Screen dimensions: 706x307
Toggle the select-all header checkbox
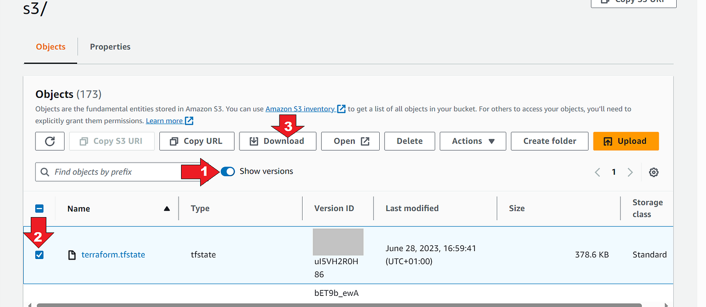pyautogui.click(x=39, y=209)
